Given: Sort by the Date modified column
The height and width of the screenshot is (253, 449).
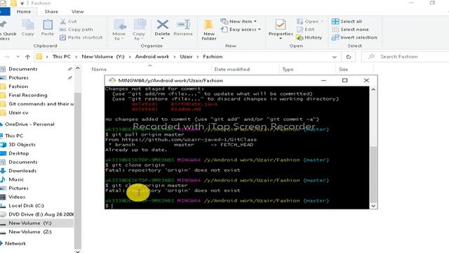Looking at the screenshot, I should [x=232, y=69].
